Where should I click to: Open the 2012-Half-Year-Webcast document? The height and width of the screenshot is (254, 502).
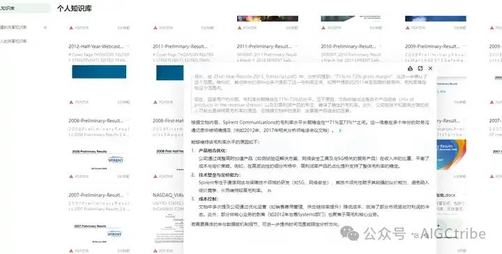coord(96,47)
